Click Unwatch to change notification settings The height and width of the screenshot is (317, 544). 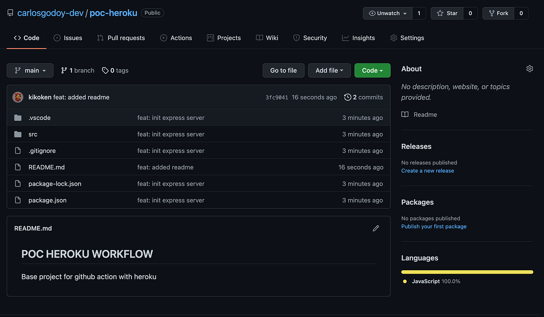pyautogui.click(x=388, y=13)
